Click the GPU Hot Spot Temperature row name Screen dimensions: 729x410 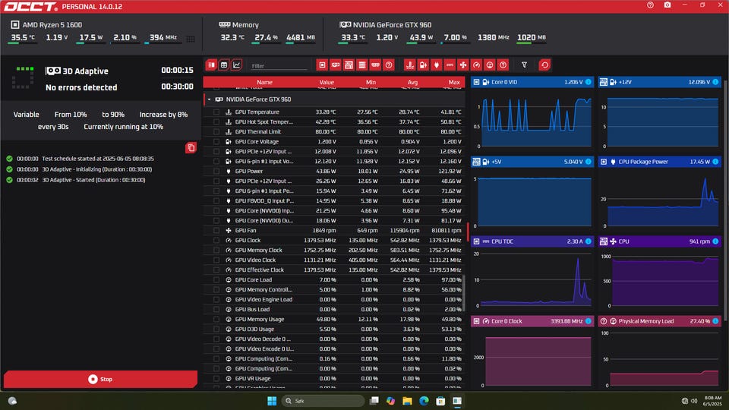[264, 121]
